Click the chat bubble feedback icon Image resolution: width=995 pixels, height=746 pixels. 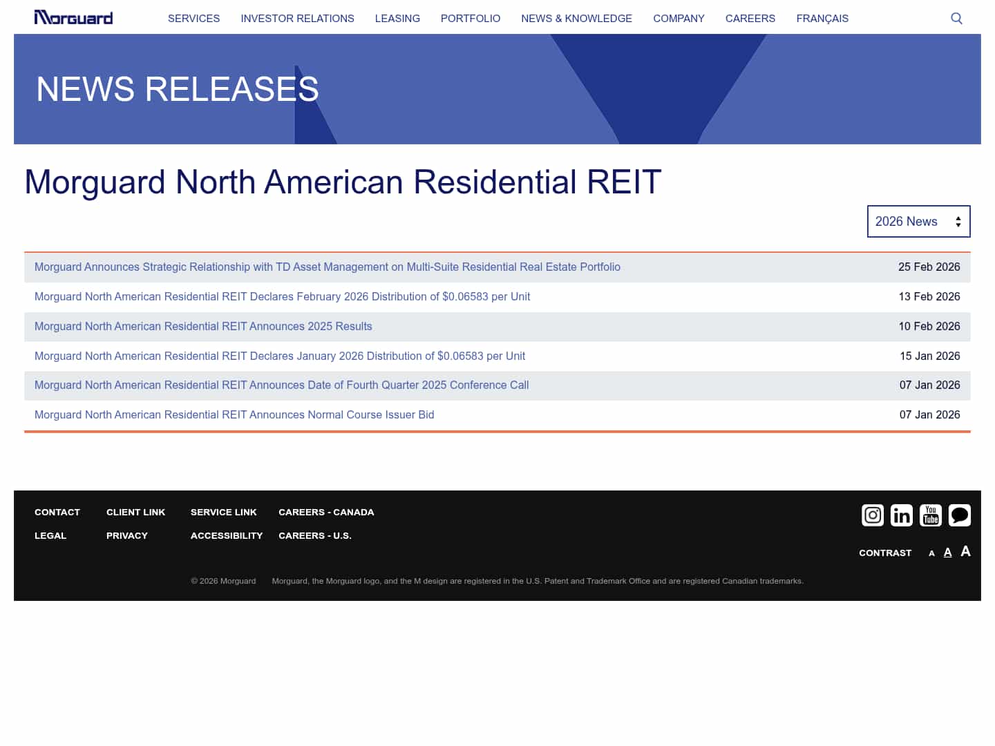[x=960, y=515]
